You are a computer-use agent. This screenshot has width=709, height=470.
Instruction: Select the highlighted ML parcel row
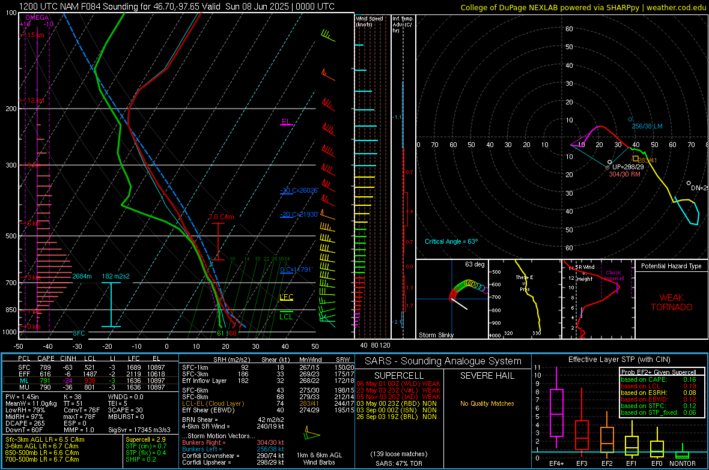tap(90, 381)
